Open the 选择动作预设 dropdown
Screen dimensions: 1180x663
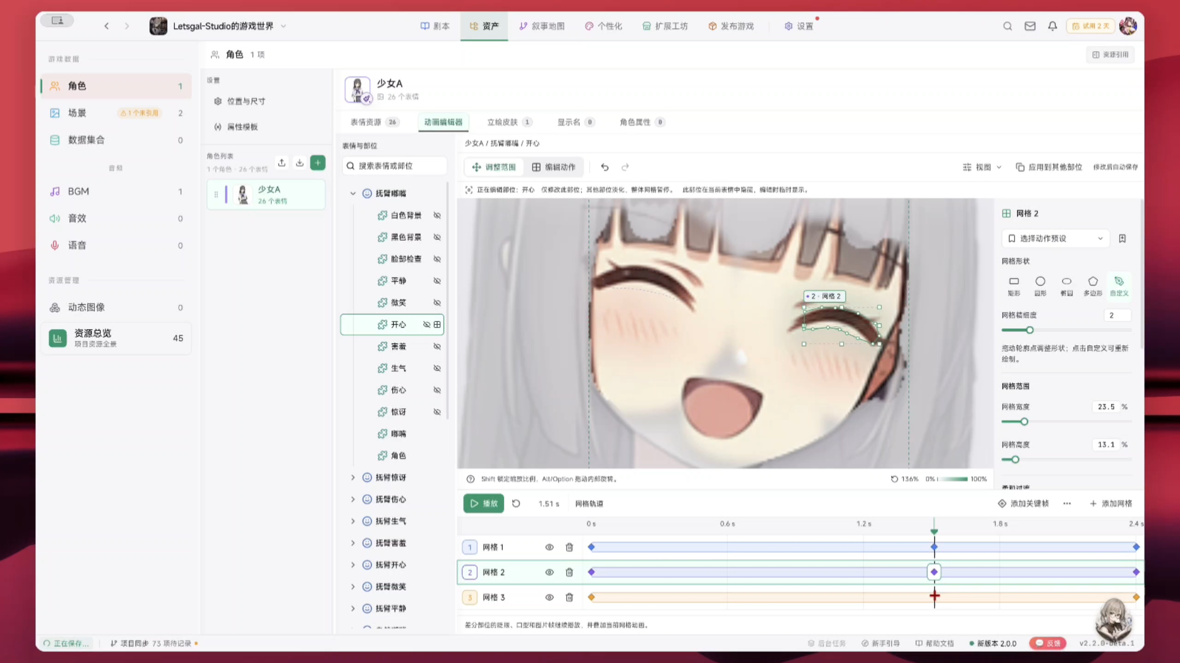pos(1056,238)
